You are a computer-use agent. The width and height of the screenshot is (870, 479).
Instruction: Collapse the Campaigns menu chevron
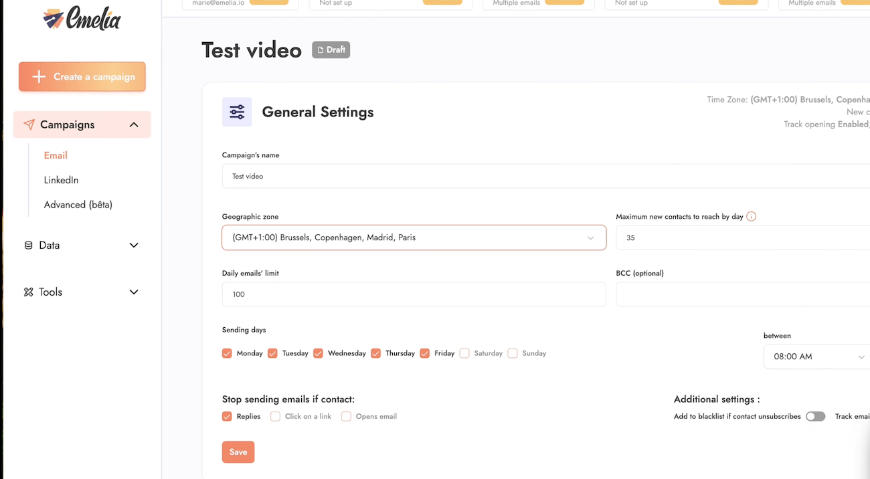point(134,124)
